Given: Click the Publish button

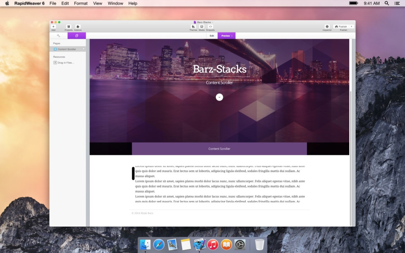Looking at the screenshot, I should pos(341,26).
